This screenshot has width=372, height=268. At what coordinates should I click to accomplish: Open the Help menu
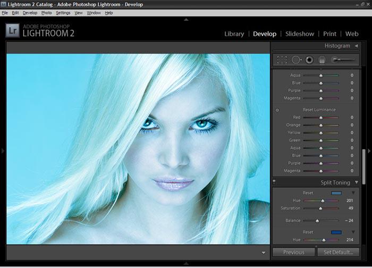point(109,13)
